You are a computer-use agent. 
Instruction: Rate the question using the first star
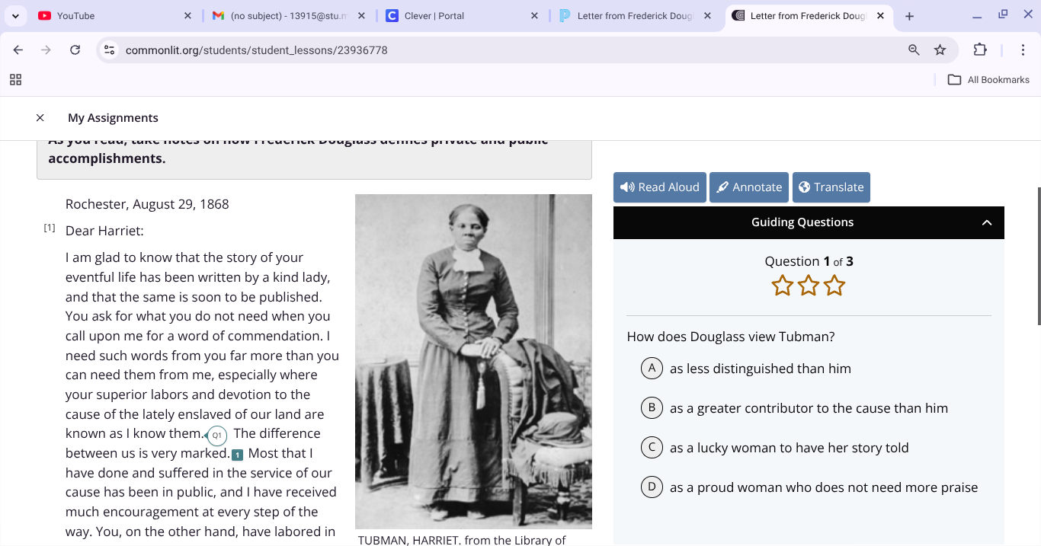pos(782,285)
